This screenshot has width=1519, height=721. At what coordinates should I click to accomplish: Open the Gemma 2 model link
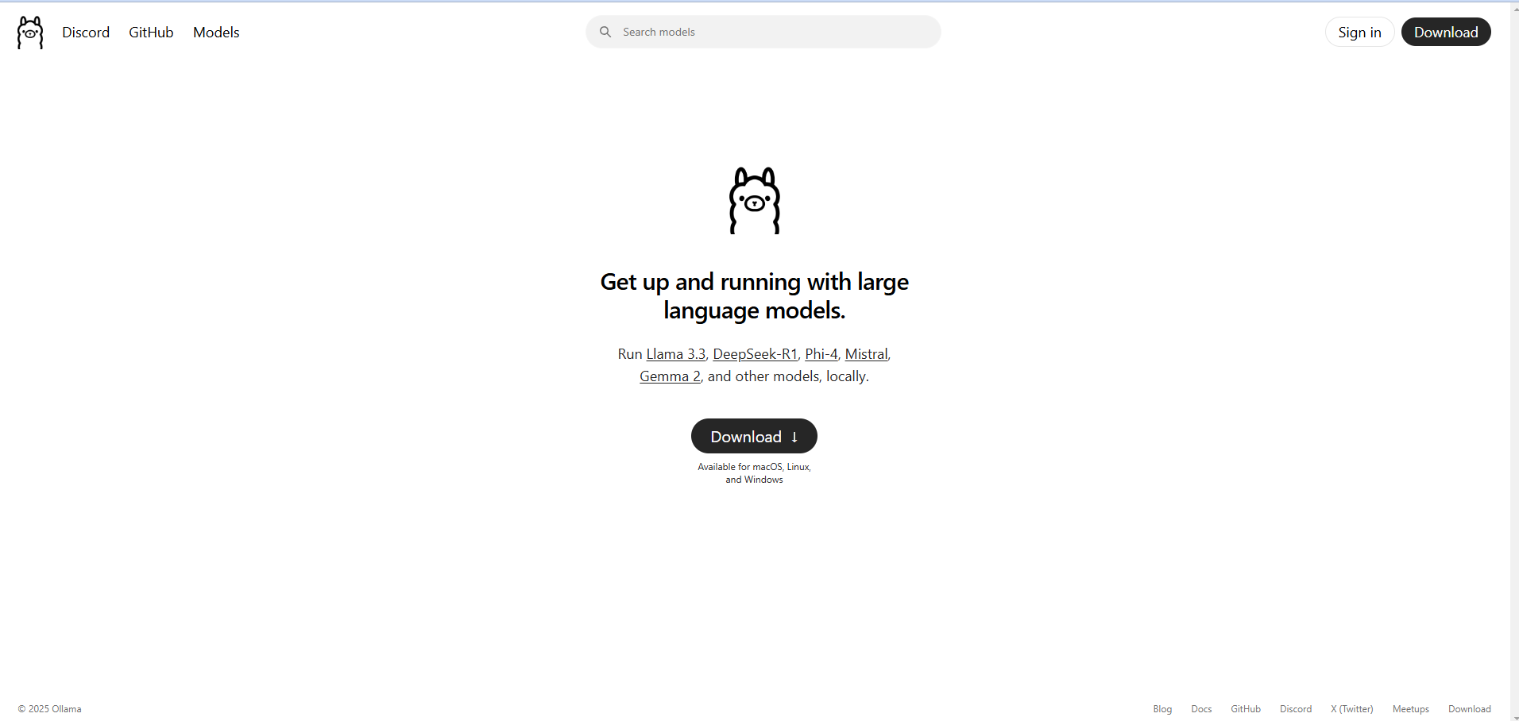pyautogui.click(x=671, y=376)
